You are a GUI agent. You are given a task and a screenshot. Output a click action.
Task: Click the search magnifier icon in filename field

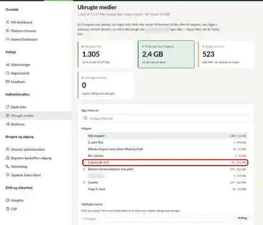click(x=85, y=118)
